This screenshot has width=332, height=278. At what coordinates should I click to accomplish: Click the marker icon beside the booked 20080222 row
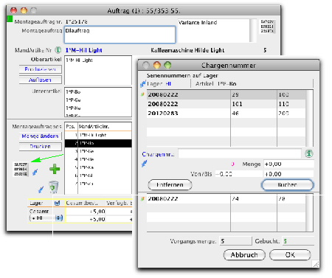click(x=142, y=198)
